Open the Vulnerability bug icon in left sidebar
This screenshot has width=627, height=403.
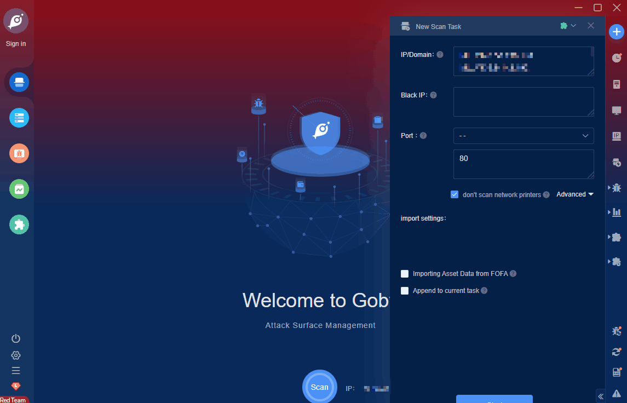click(x=19, y=153)
